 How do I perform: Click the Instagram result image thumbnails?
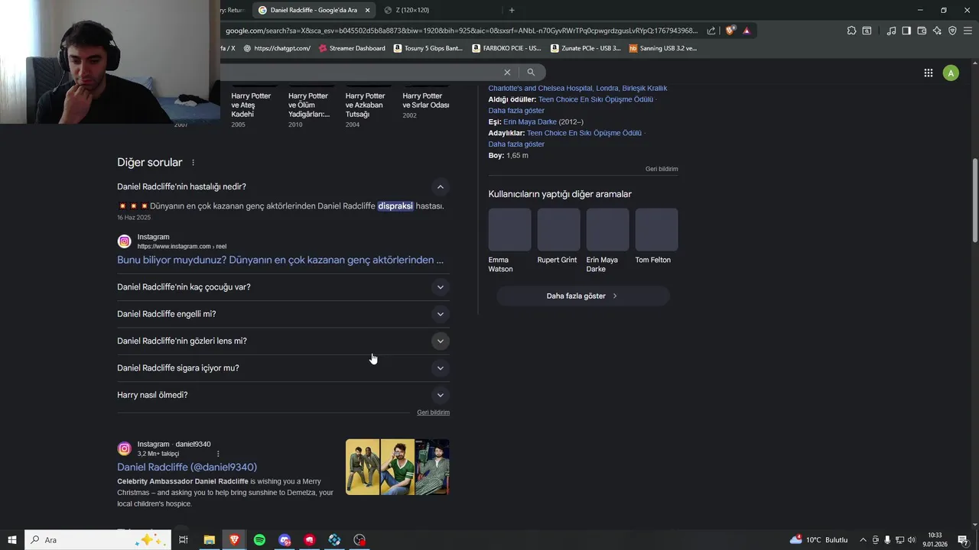pyautogui.click(x=397, y=467)
